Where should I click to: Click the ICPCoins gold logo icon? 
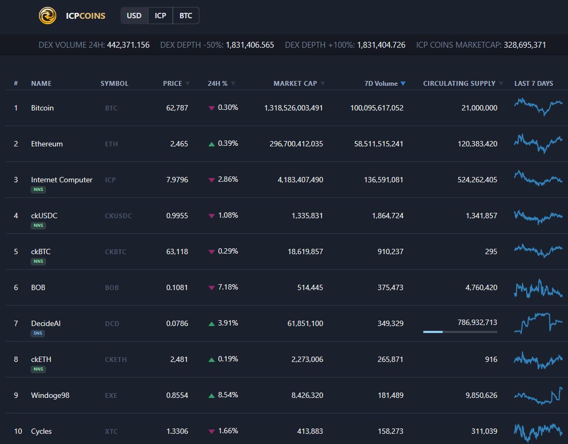coord(48,16)
